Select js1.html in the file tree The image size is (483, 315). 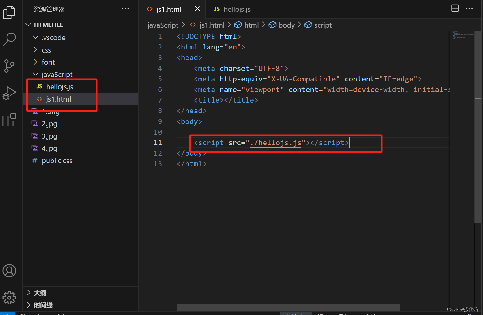tap(80, 99)
